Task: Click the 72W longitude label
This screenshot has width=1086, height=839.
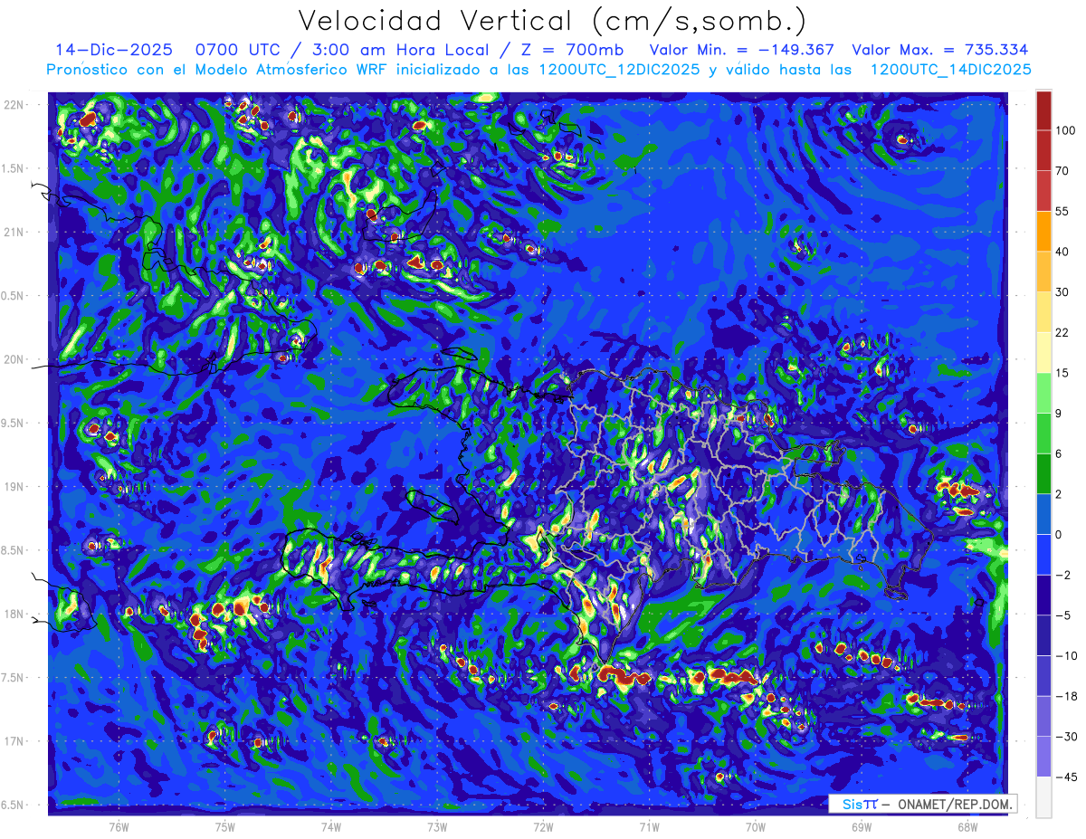Action: pos(543,827)
